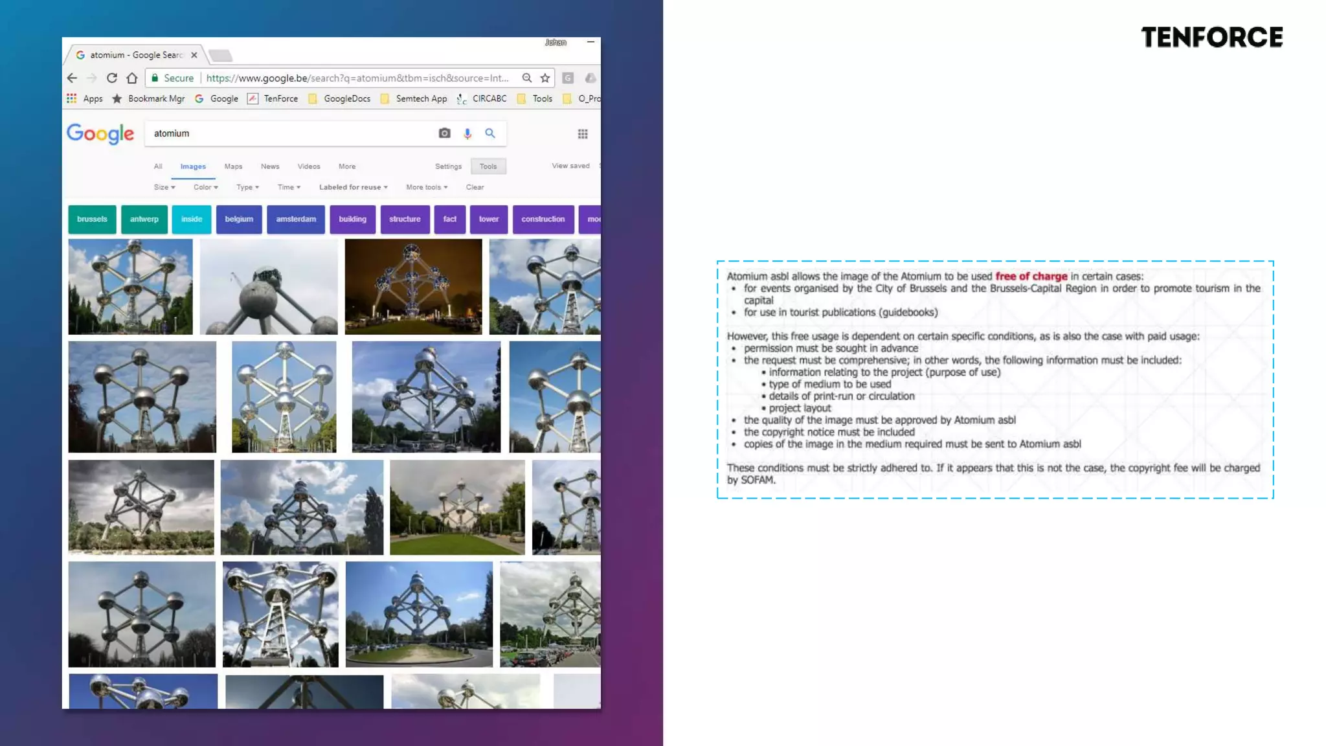Start voice search with the microphone icon
Image resolution: width=1326 pixels, height=746 pixels.
[x=467, y=133]
